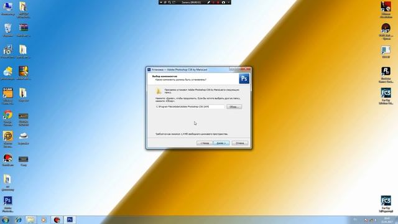Open the Far Cry 3 icon beneath Rockstar
This screenshot has width=398, height=224.
(x=386, y=96)
